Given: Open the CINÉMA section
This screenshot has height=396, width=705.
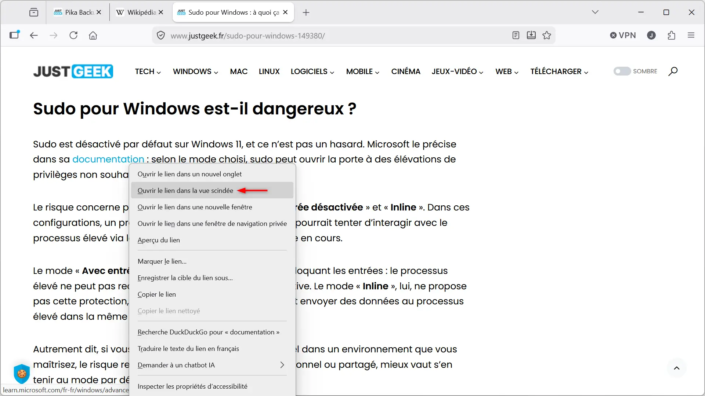Looking at the screenshot, I should pos(406,71).
